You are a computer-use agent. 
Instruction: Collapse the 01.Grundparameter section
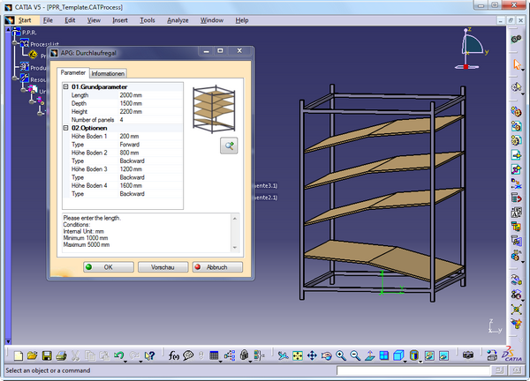click(x=65, y=87)
